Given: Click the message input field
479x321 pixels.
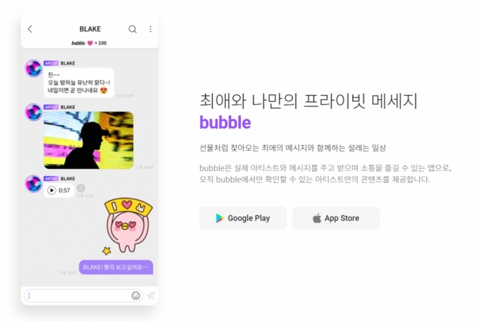Looking at the screenshot, I should point(83,296).
